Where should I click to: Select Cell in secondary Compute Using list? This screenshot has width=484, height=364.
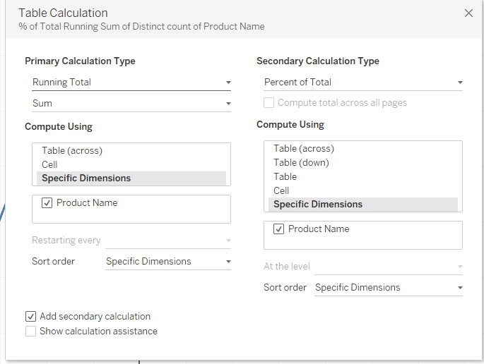[363, 190]
